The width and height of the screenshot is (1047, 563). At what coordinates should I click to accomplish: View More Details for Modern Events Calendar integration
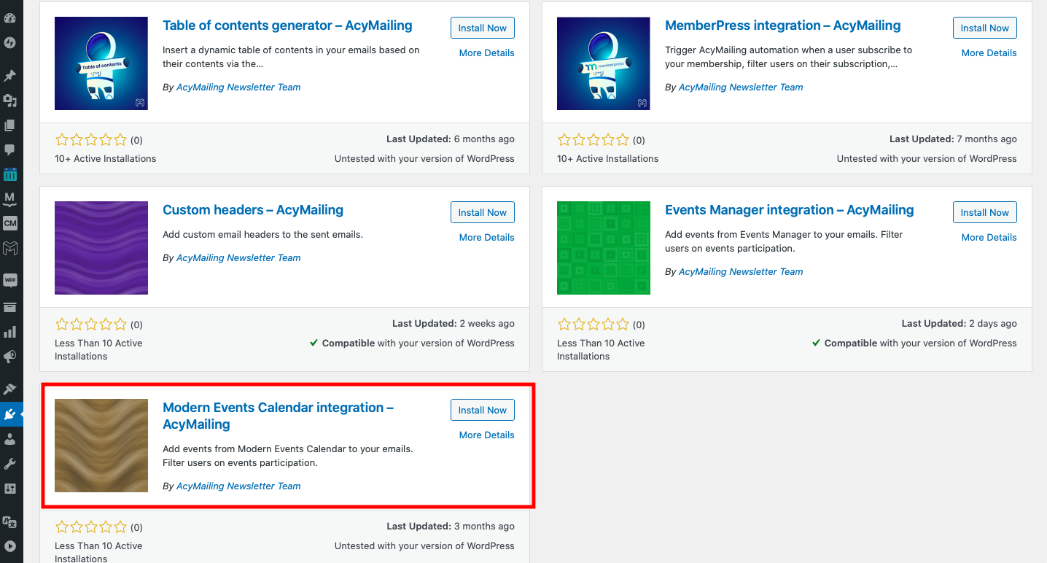pos(487,435)
